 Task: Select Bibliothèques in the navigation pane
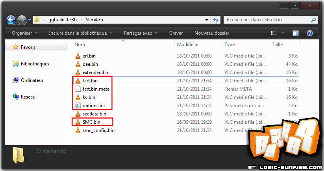35,64
